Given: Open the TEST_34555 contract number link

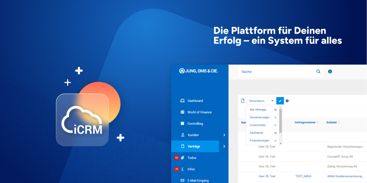Looking at the screenshot, I should (304, 176).
